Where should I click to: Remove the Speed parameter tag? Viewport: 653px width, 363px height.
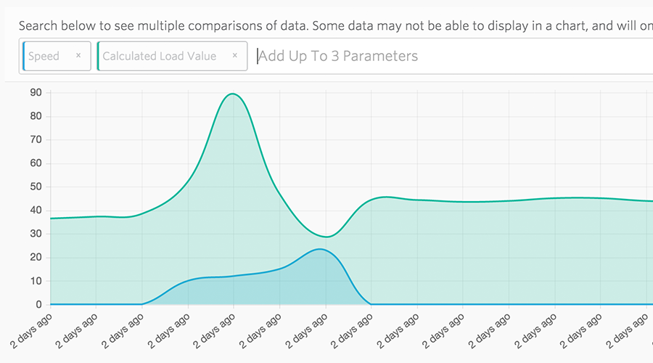(x=78, y=55)
